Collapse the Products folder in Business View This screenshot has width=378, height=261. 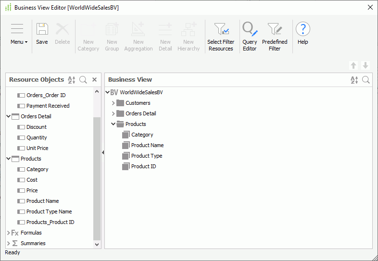[x=113, y=124]
